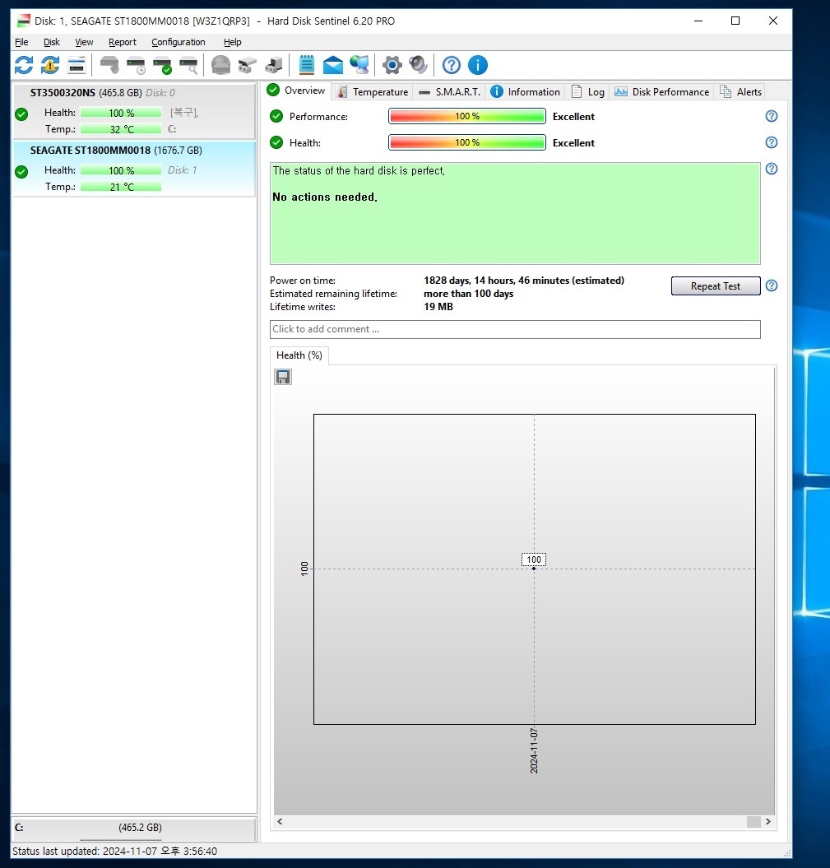Click the graph scrollbar right arrow
830x868 pixels.
[768, 821]
